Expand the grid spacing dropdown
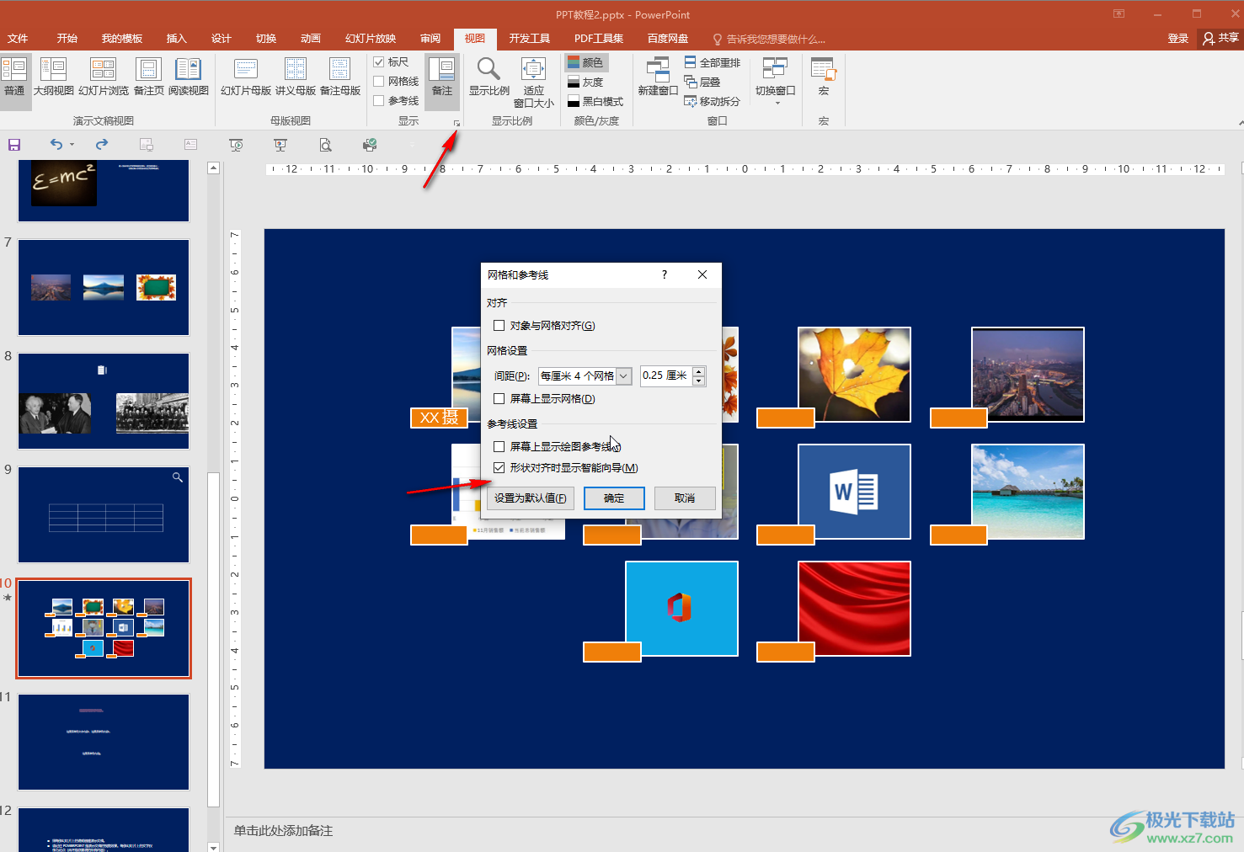 [x=623, y=376]
